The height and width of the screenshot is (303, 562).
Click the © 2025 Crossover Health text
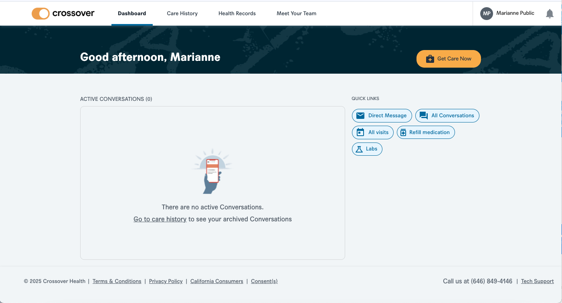pyautogui.click(x=55, y=281)
